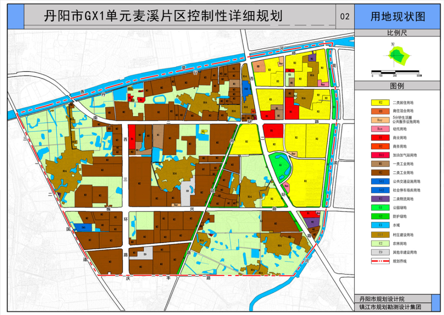Click the G2 protective green legend swatch
This screenshot has height=315, width=444.
tap(381, 216)
